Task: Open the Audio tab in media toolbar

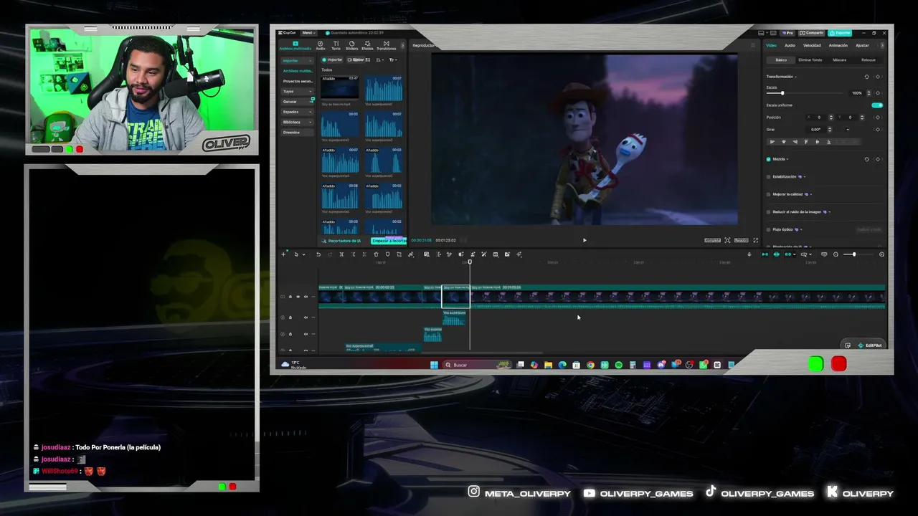Action: pyautogui.click(x=321, y=46)
